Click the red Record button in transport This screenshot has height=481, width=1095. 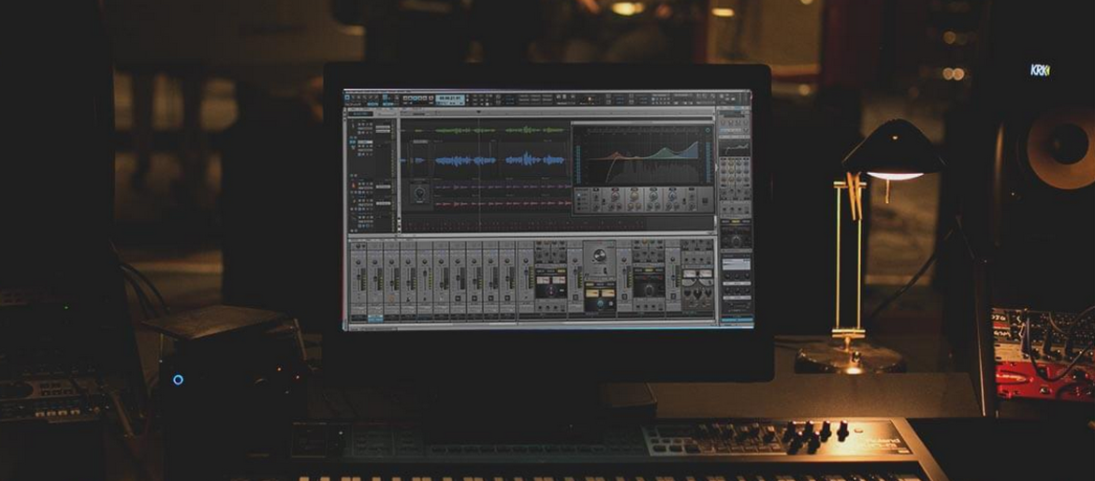(431, 97)
